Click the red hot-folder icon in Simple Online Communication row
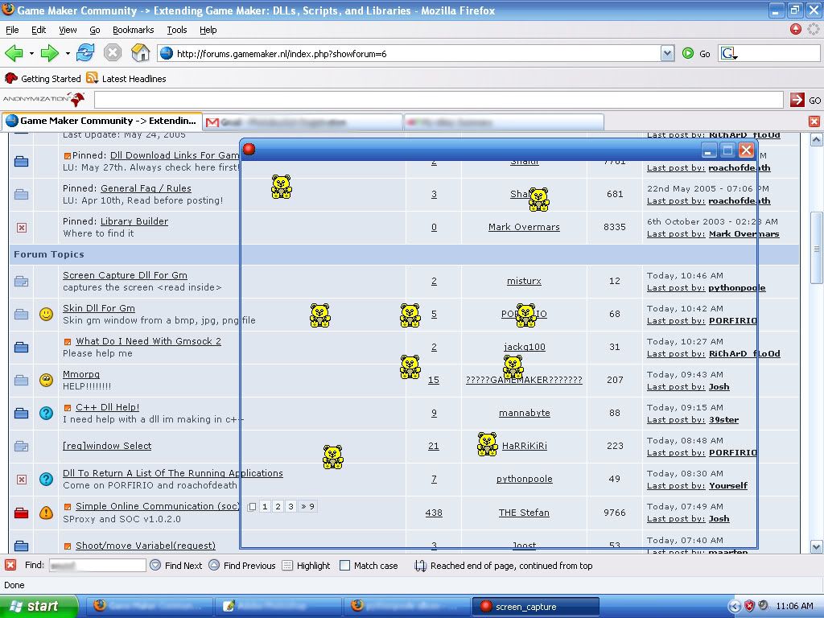The width and height of the screenshot is (824, 618). 21,513
